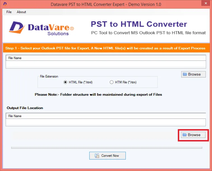Open the File menu

tap(9, 12)
